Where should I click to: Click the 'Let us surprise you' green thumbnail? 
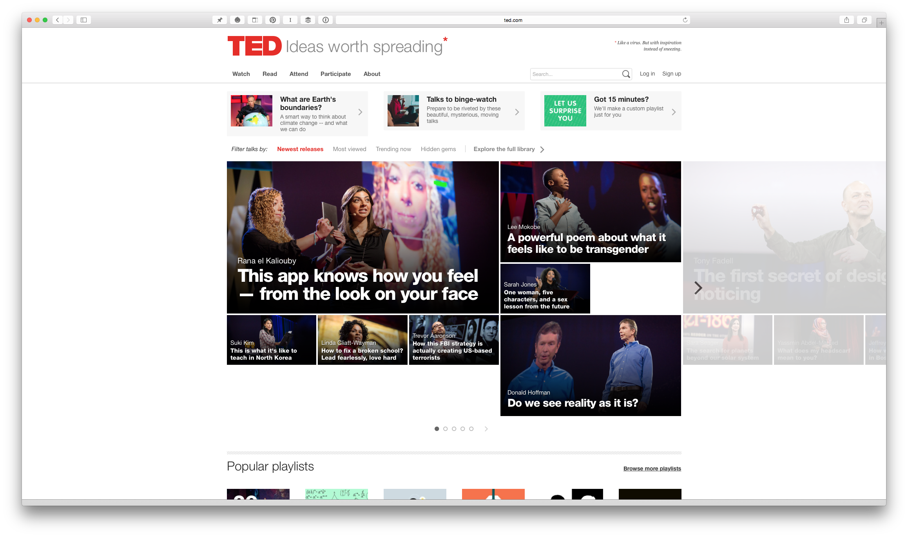[565, 111]
